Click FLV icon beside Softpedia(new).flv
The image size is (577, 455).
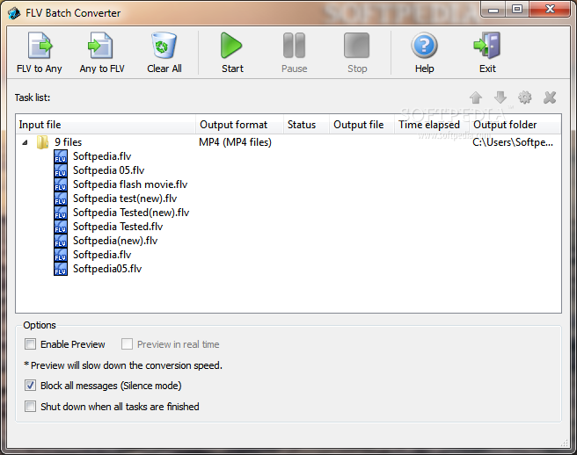point(61,241)
